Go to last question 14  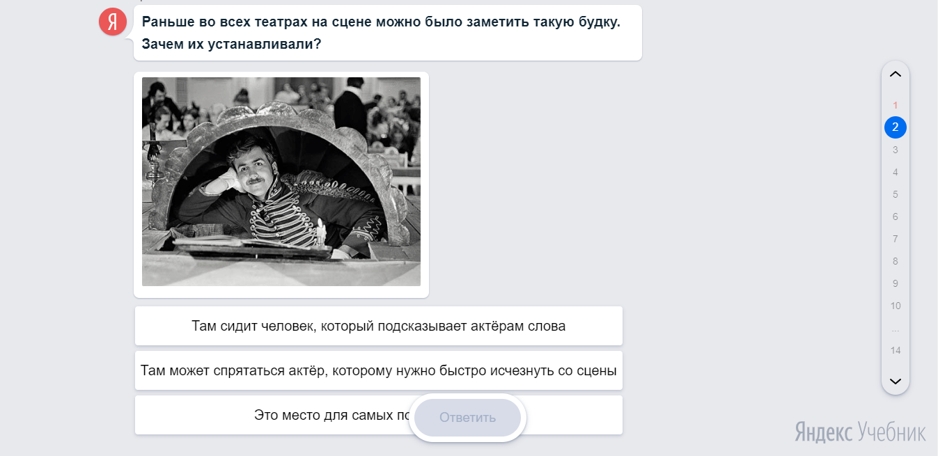click(x=895, y=350)
